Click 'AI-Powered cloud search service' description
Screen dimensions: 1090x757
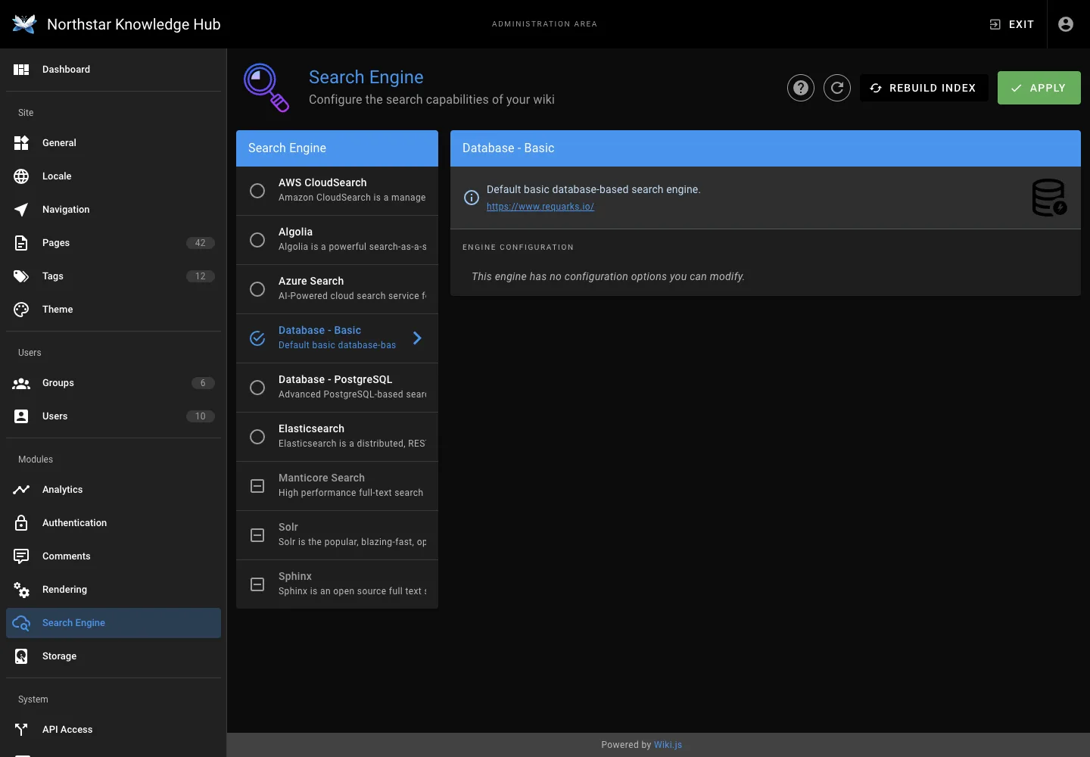click(x=353, y=296)
